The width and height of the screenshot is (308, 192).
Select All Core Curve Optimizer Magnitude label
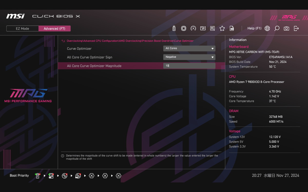[94, 66]
